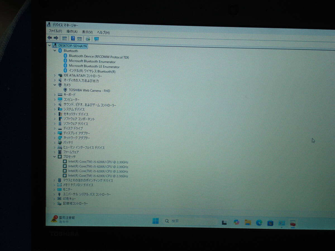
Task: Click the バッテリ battery icon
Action: click(x=60, y=142)
